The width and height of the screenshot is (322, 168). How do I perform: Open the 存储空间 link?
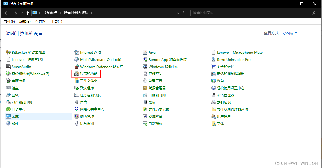(155, 74)
